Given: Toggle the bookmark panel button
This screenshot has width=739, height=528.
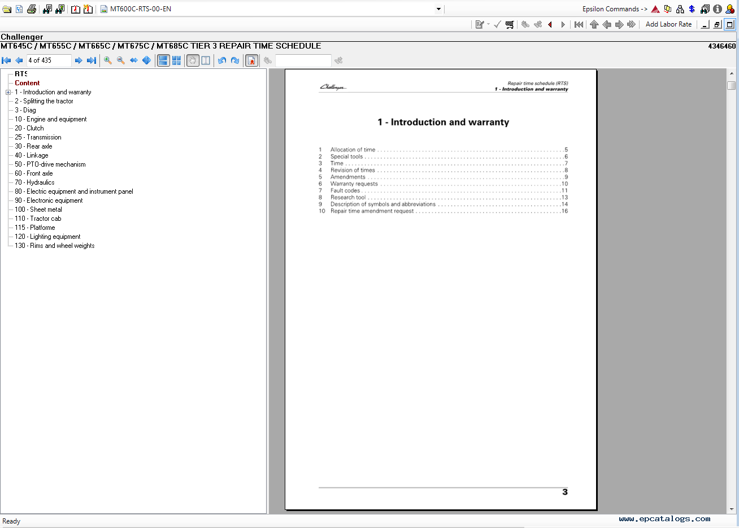Looking at the screenshot, I should pos(251,60).
